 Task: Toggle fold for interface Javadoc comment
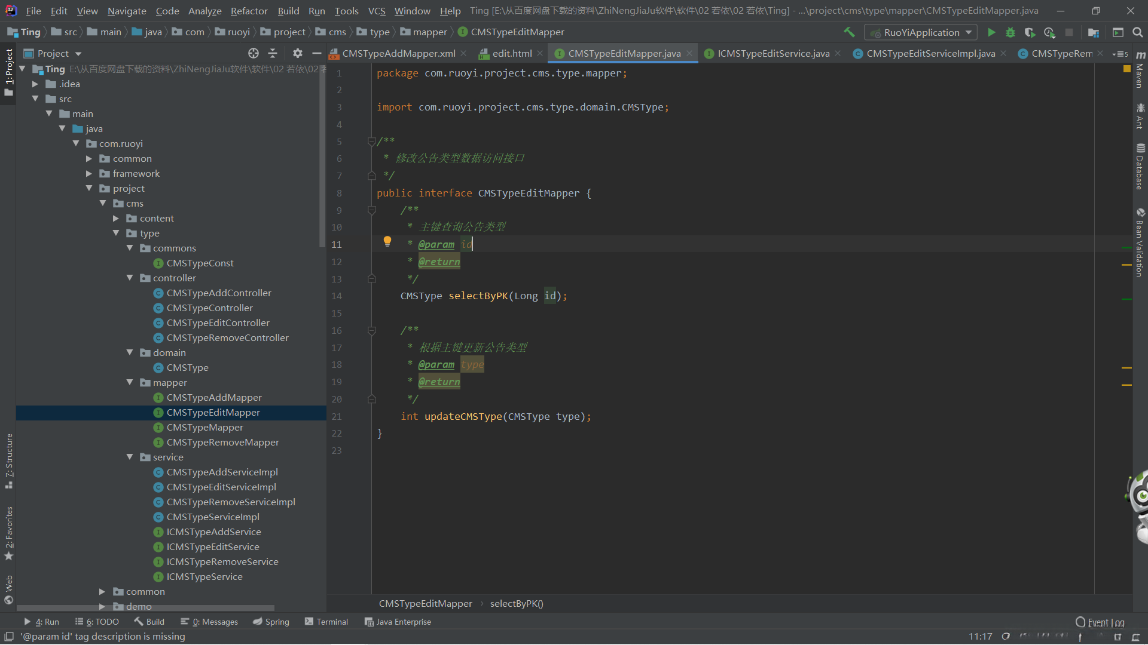tap(371, 142)
